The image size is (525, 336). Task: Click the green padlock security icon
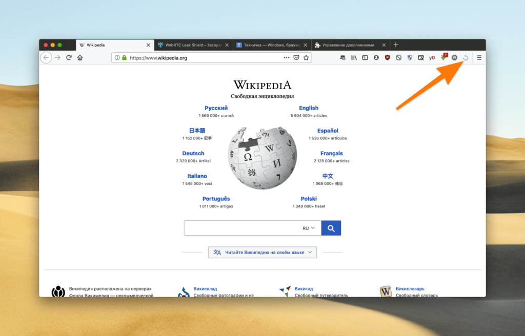point(124,57)
